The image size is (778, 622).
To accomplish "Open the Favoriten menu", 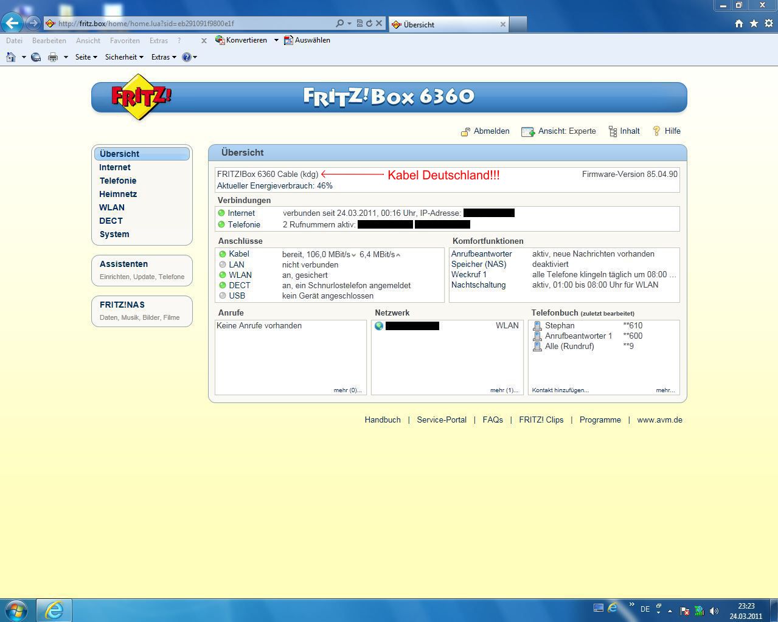I will 125,41.
